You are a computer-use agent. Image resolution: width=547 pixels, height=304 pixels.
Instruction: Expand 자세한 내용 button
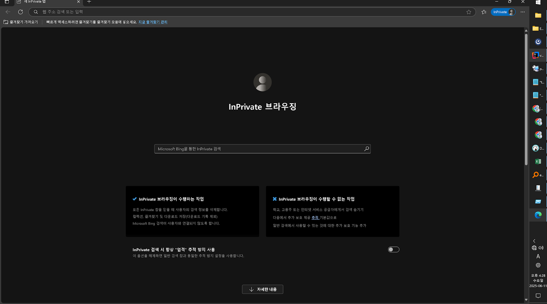pyautogui.click(x=263, y=289)
